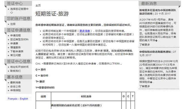Open 选择签证受理中心 link in sidebar
Image resolution: width=192 pixels, height=109 pixels.
click(x=19, y=11)
